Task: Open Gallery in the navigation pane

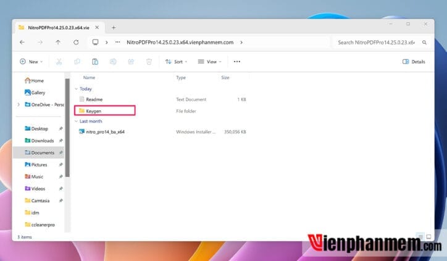Action: tap(35, 93)
